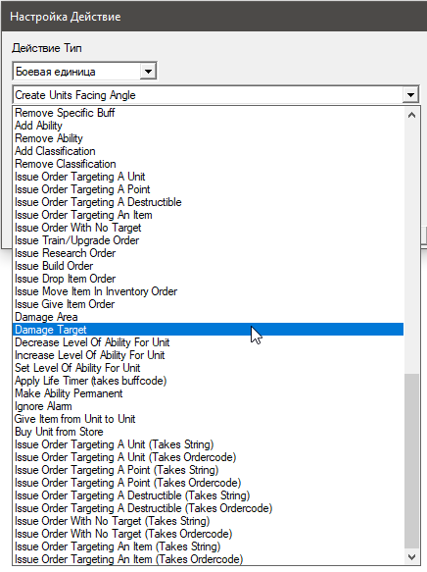Image resolution: width=427 pixels, height=572 pixels.
Task: Click the scrollbar down arrow in list
Action: pyautogui.click(x=411, y=557)
